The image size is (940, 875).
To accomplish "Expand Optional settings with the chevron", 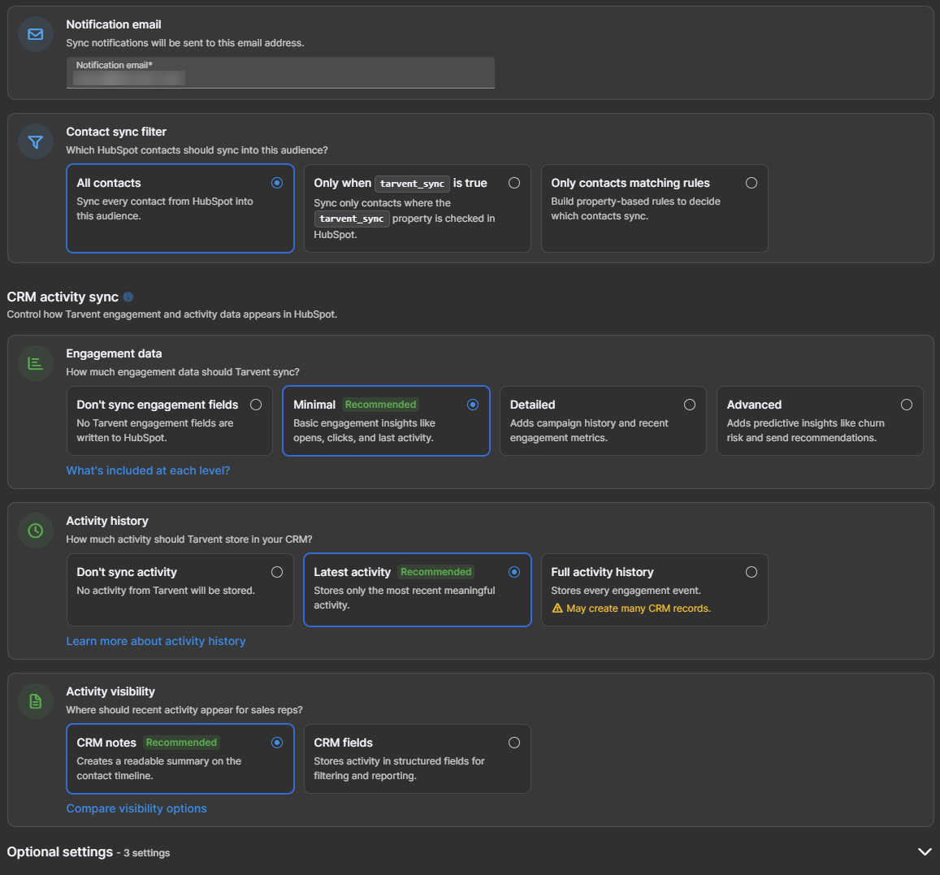I will click(925, 851).
